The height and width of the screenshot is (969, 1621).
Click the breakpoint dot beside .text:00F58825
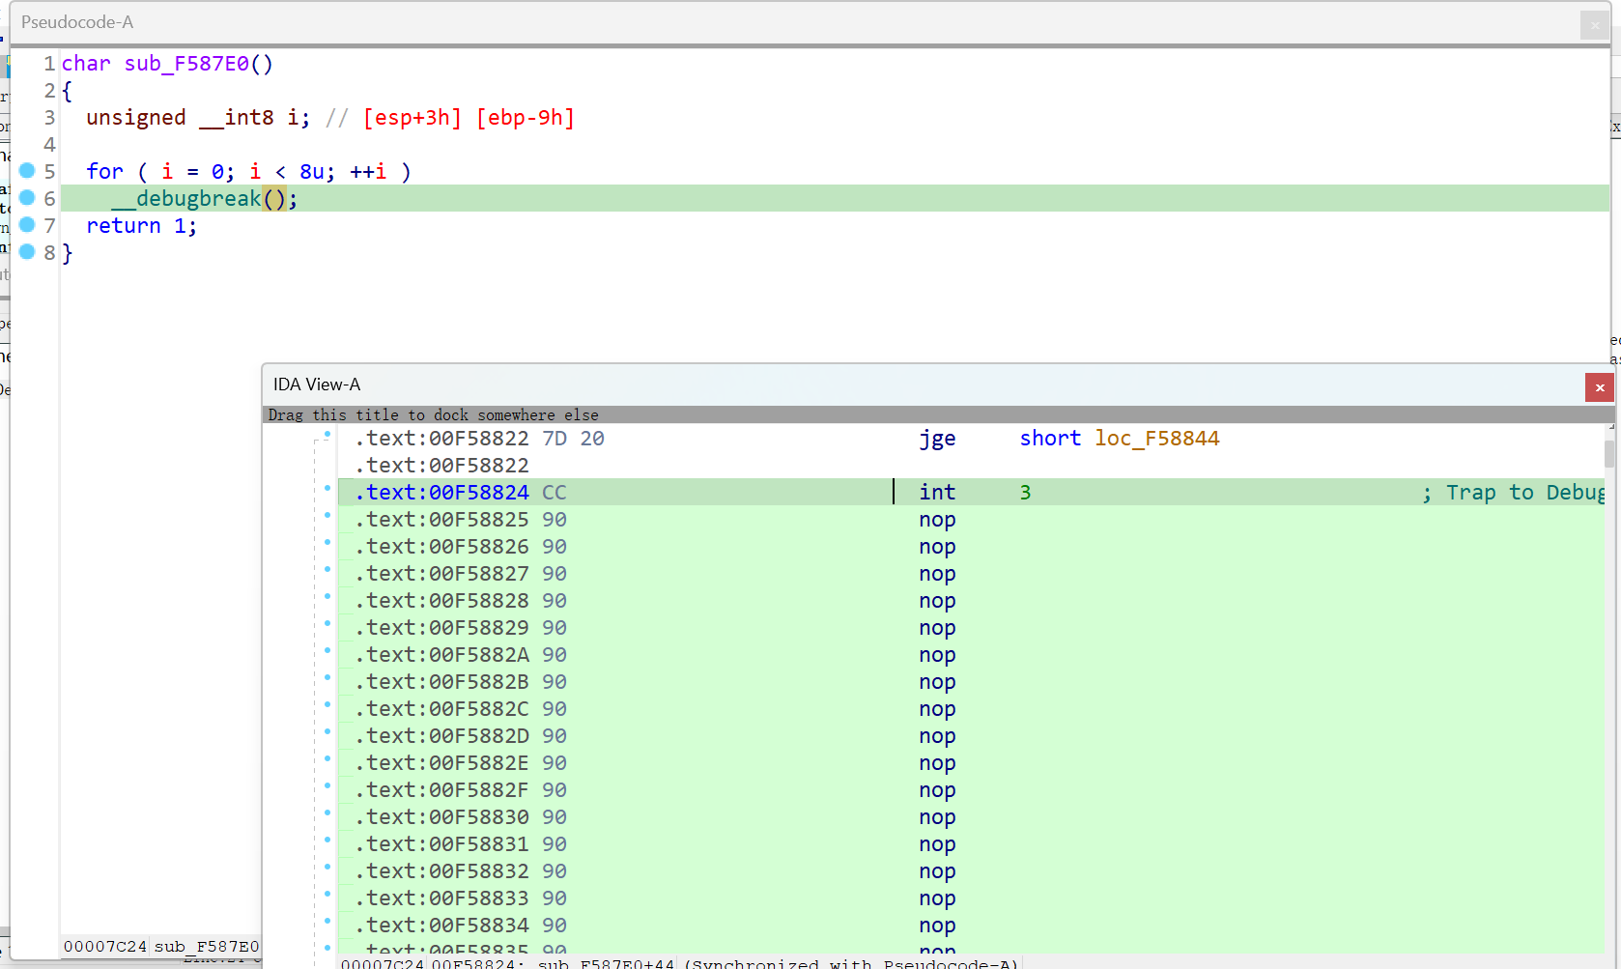[327, 516]
